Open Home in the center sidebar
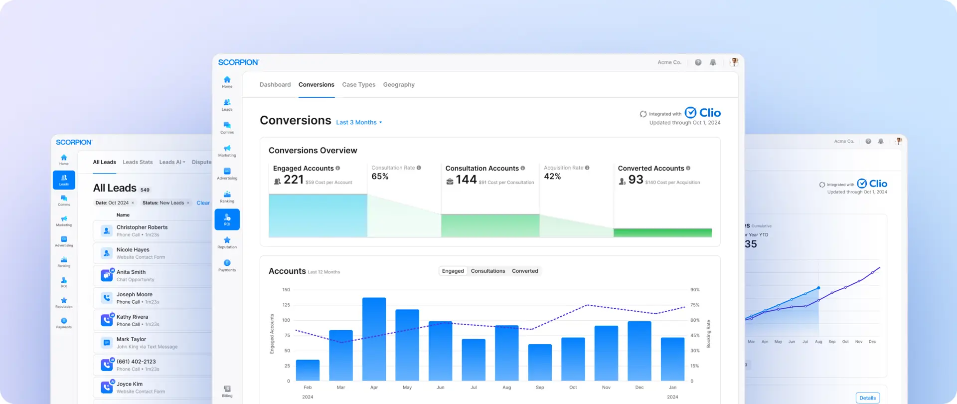The image size is (957, 404). pos(227,82)
